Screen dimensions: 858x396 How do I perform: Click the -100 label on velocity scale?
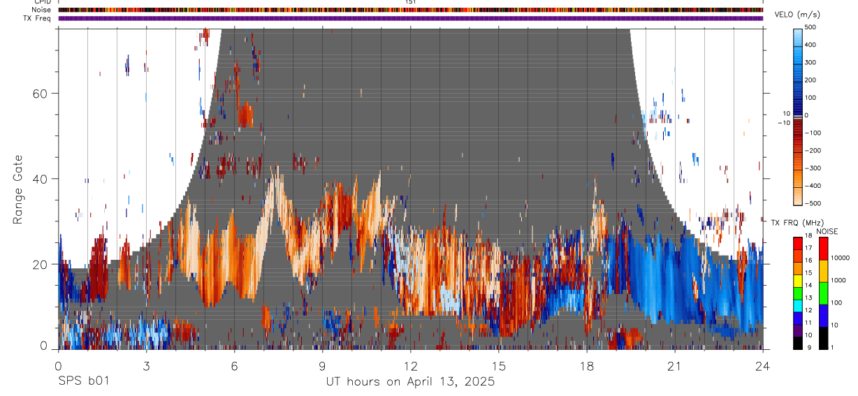(814, 133)
